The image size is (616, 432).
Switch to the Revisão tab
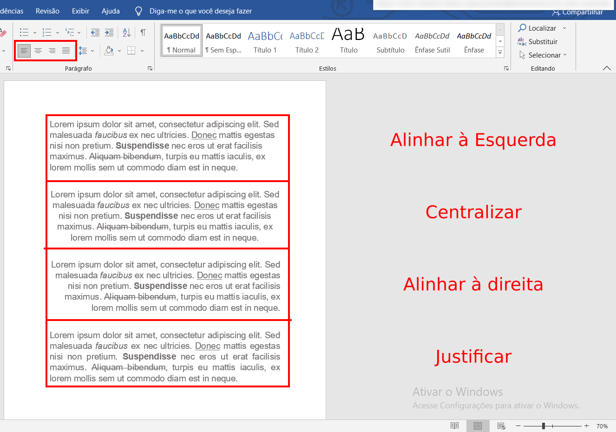coord(47,10)
